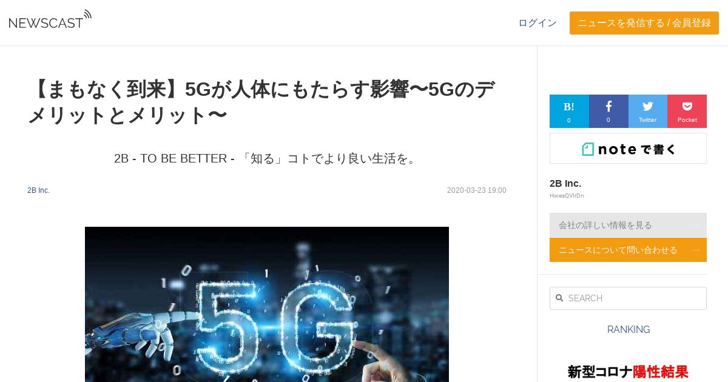Open the 新型コロナ陽性結果 banner
This screenshot has height=382, width=728.
[x=628, y=371]
